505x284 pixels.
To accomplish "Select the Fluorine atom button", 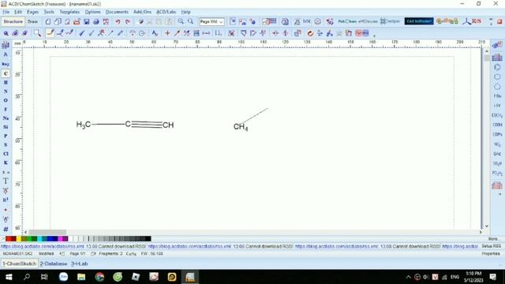I will click(6, 109).
